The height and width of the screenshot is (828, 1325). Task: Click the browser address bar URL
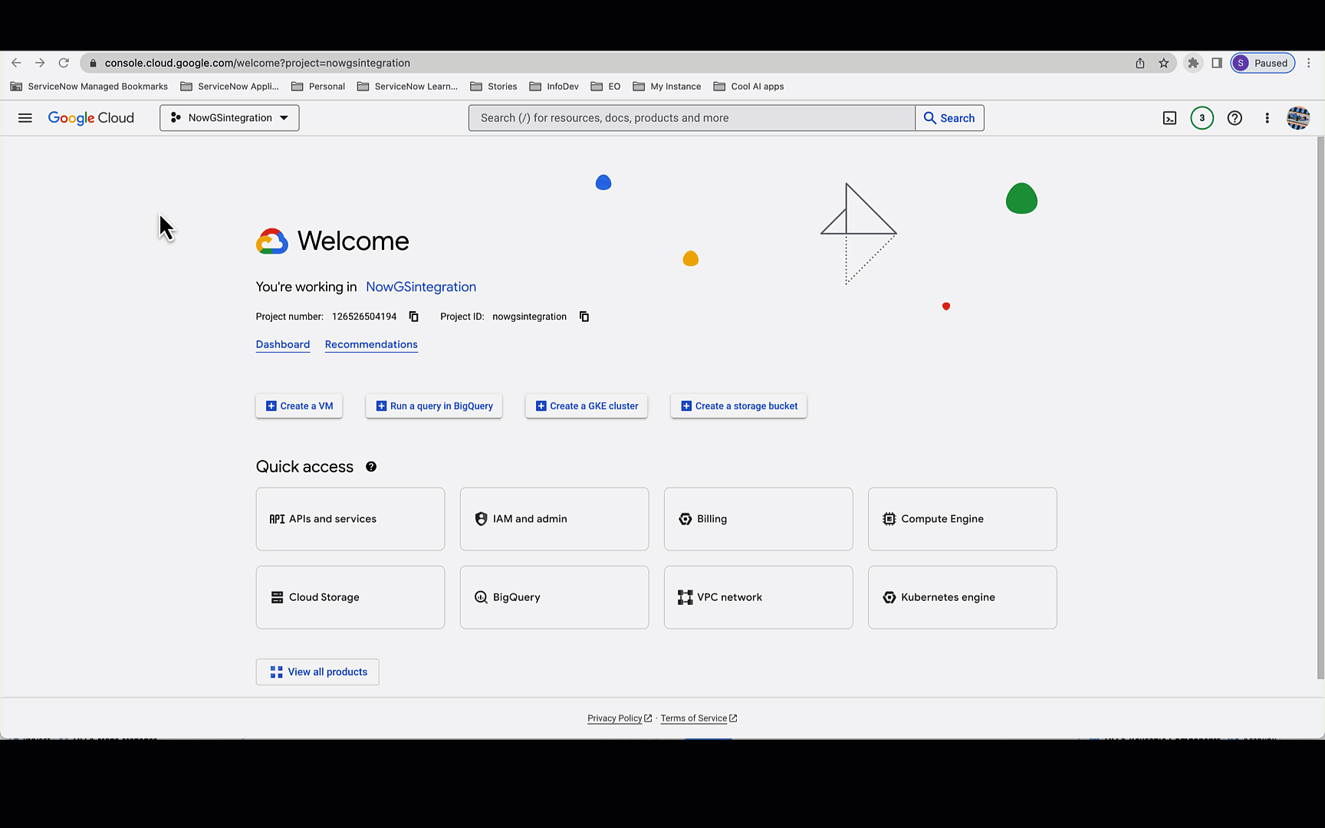[x=258, y=63]
